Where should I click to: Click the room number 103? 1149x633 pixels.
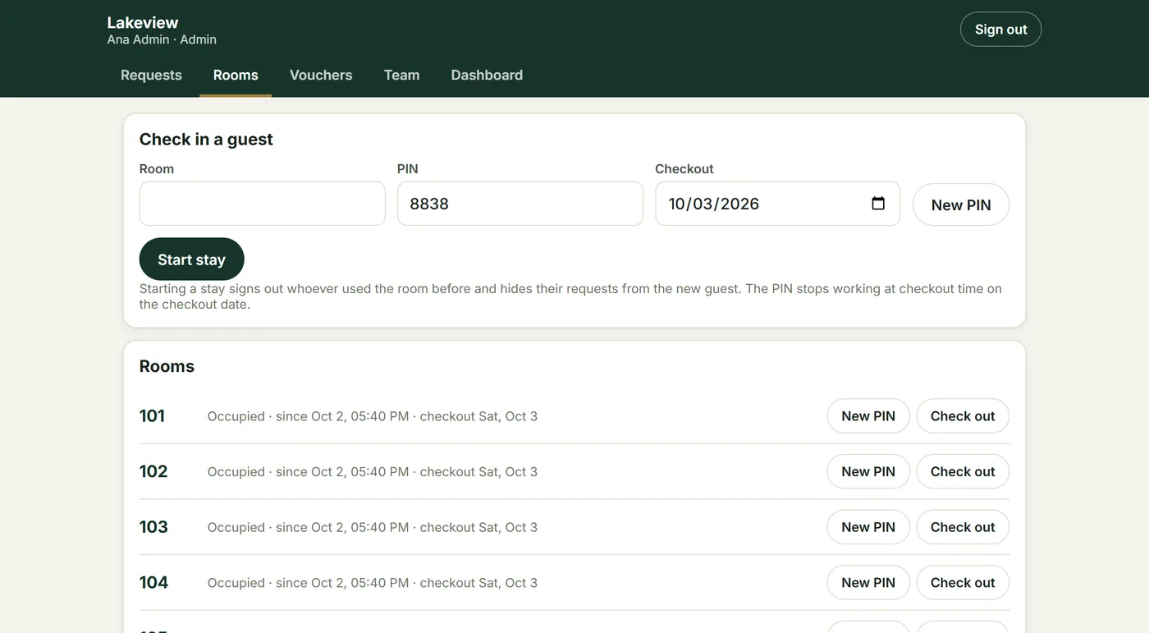(x=153, y=526)
